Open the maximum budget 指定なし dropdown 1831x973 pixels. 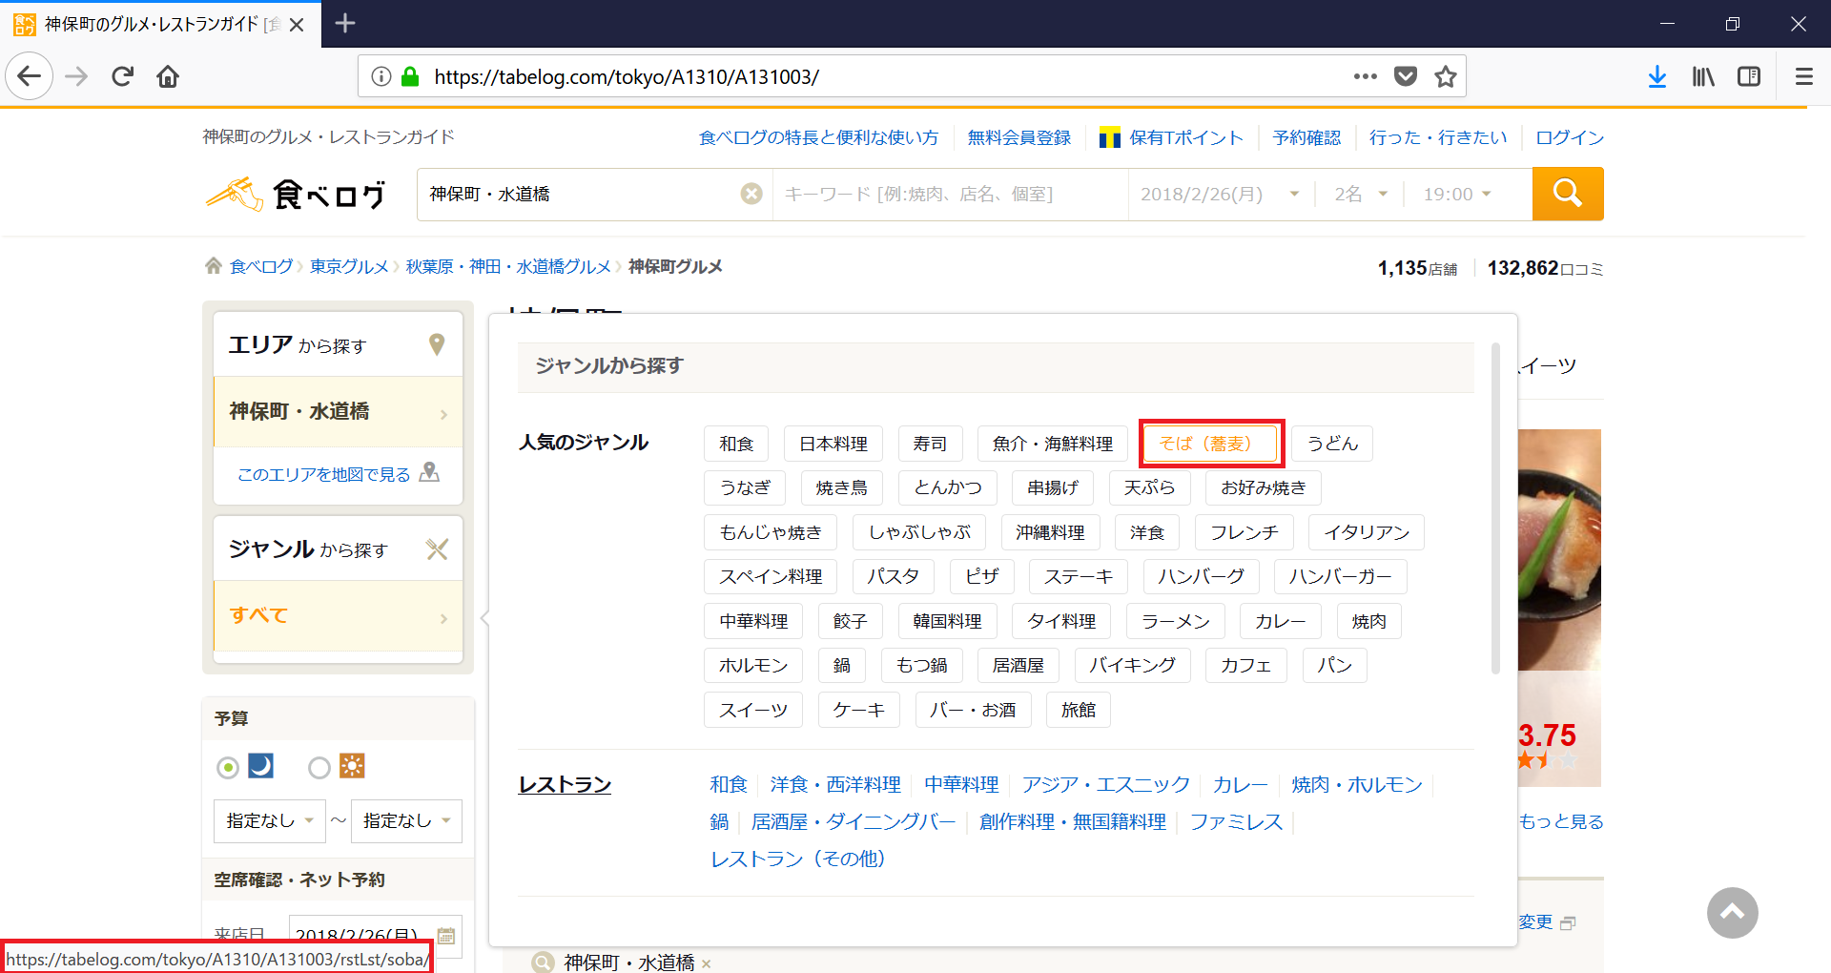(407, 821)
